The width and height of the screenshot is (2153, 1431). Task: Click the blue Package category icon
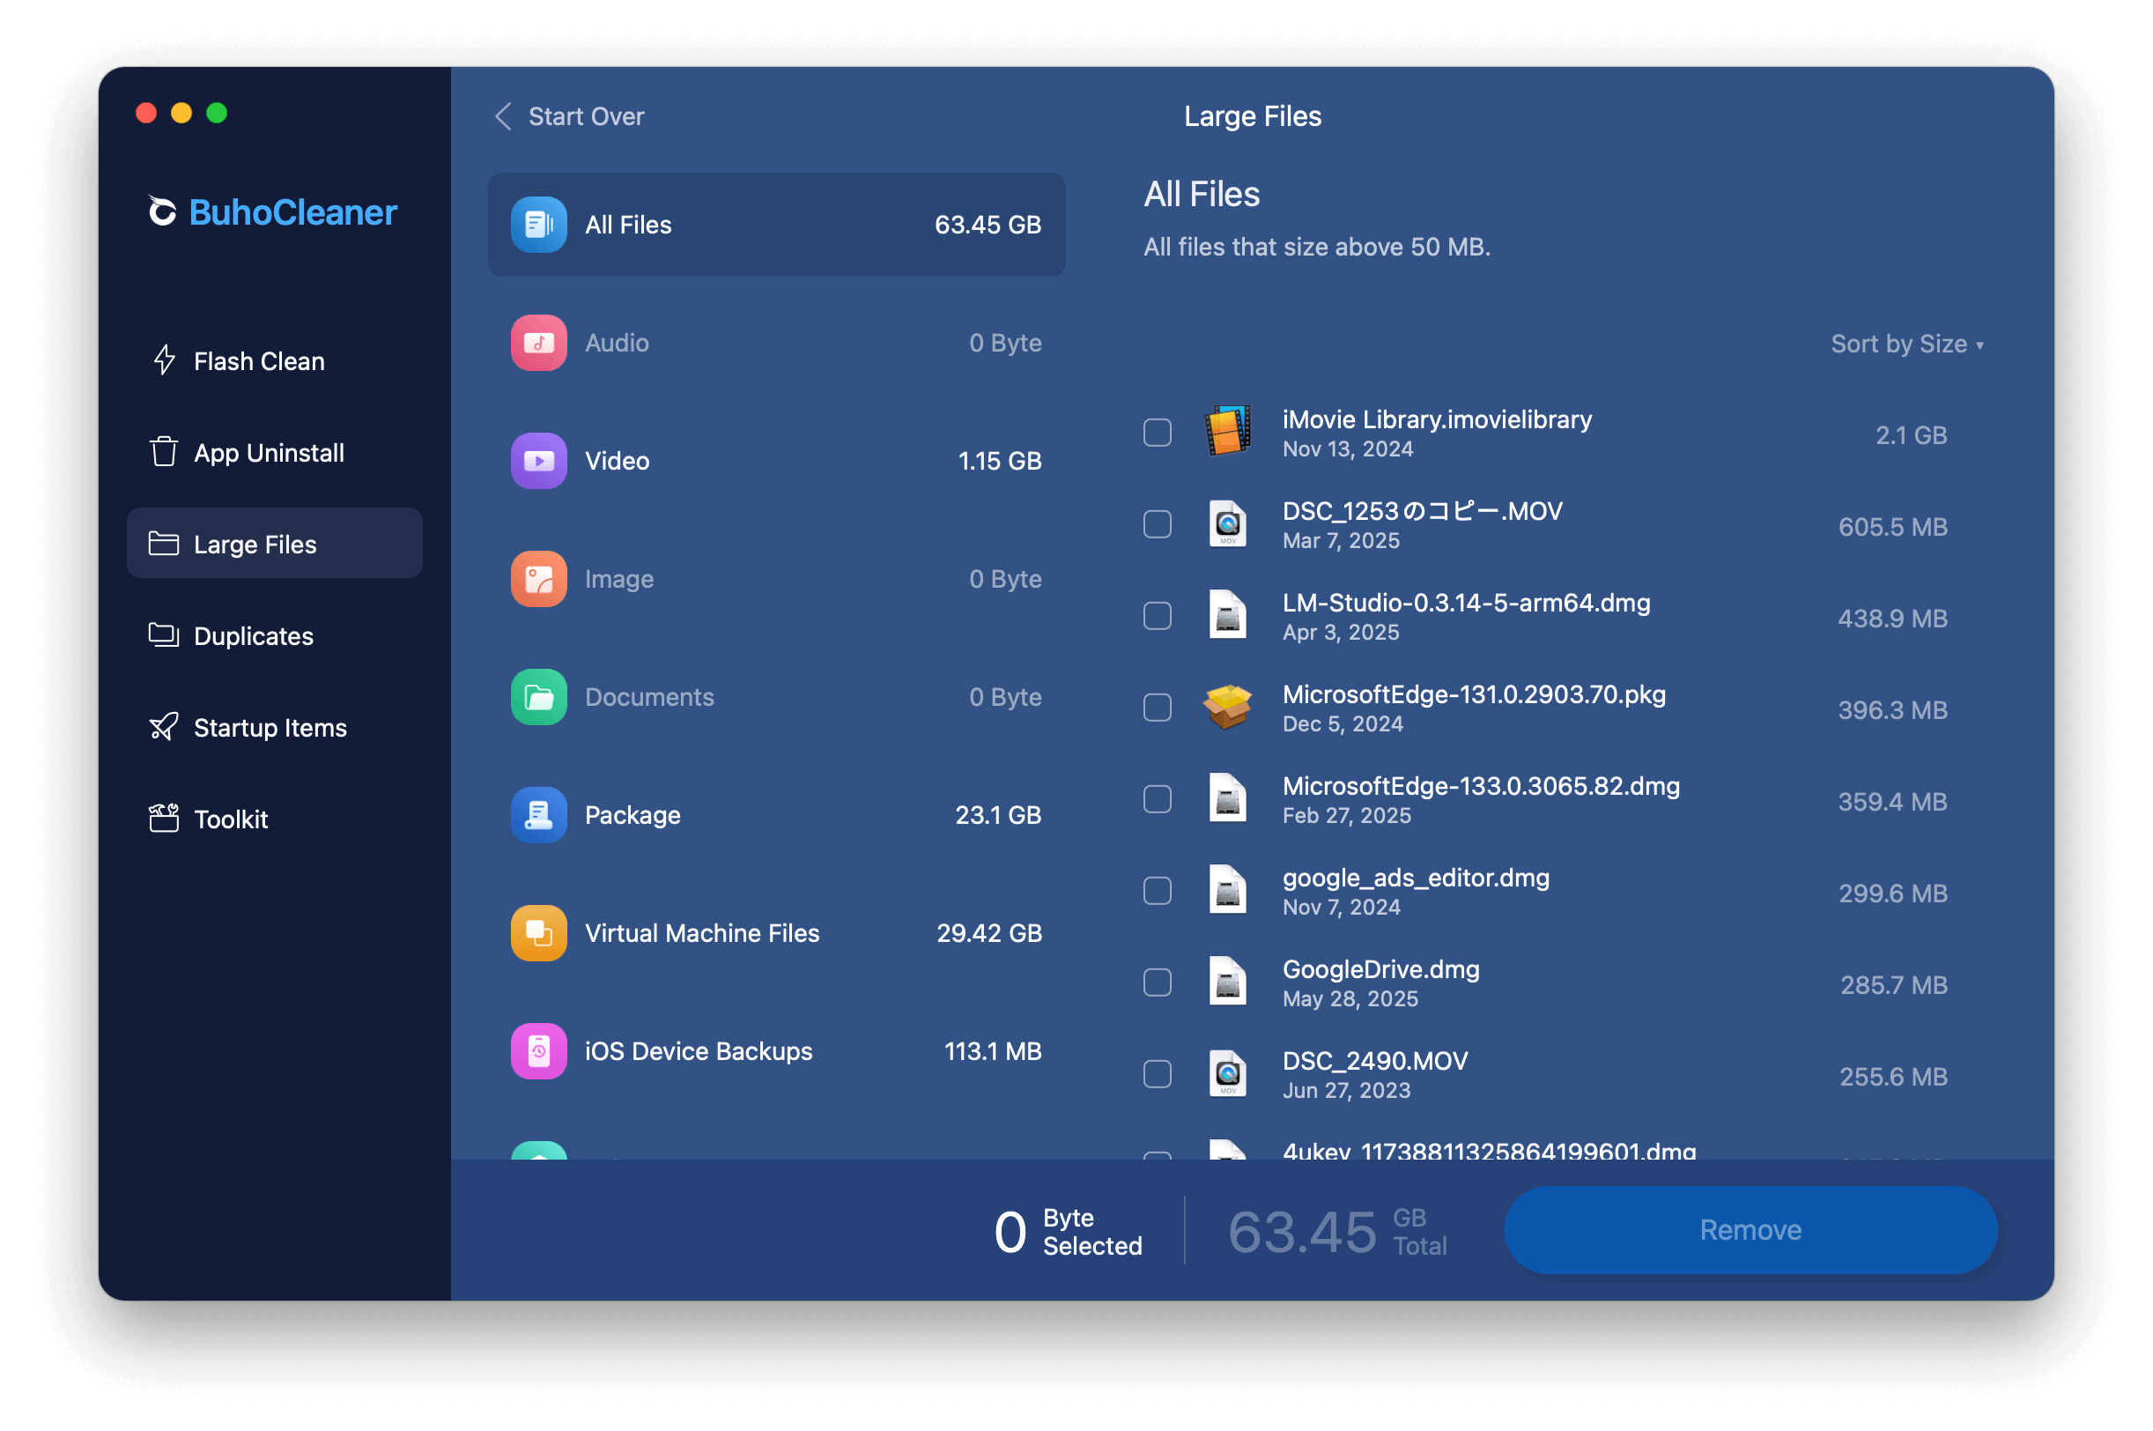pos(538,815)
